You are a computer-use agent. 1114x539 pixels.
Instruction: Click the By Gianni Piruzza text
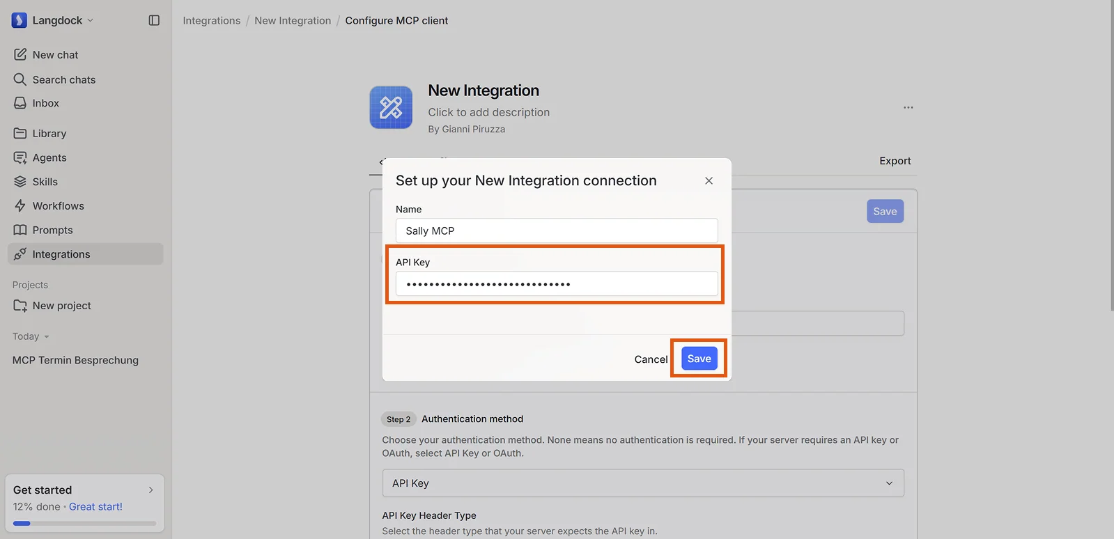tap(466, 130)
